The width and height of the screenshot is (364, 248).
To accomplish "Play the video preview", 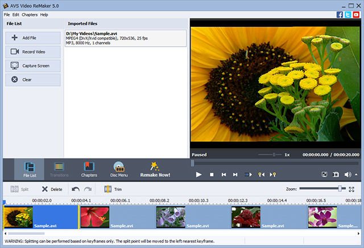I will click(x=198, y=174).
